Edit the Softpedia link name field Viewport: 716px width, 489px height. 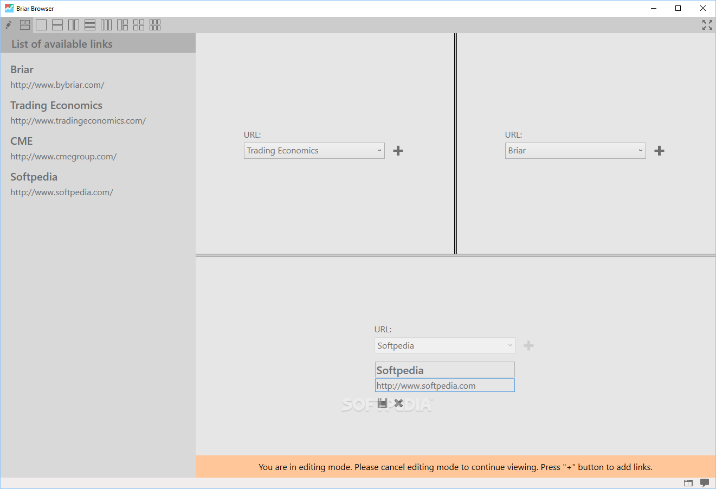tap(445, 370)
